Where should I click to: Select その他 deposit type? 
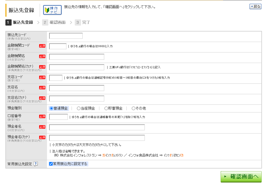(x=134, y=108)
